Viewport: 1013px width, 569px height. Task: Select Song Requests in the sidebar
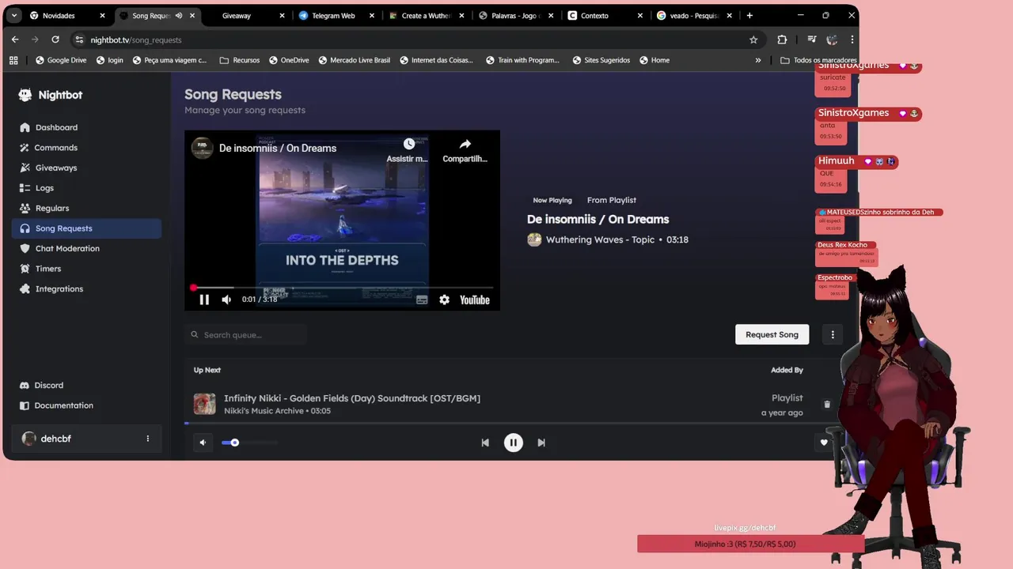point(86,228)
